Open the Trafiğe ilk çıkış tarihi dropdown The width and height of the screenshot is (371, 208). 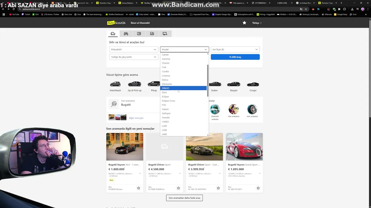pos(134,57)
